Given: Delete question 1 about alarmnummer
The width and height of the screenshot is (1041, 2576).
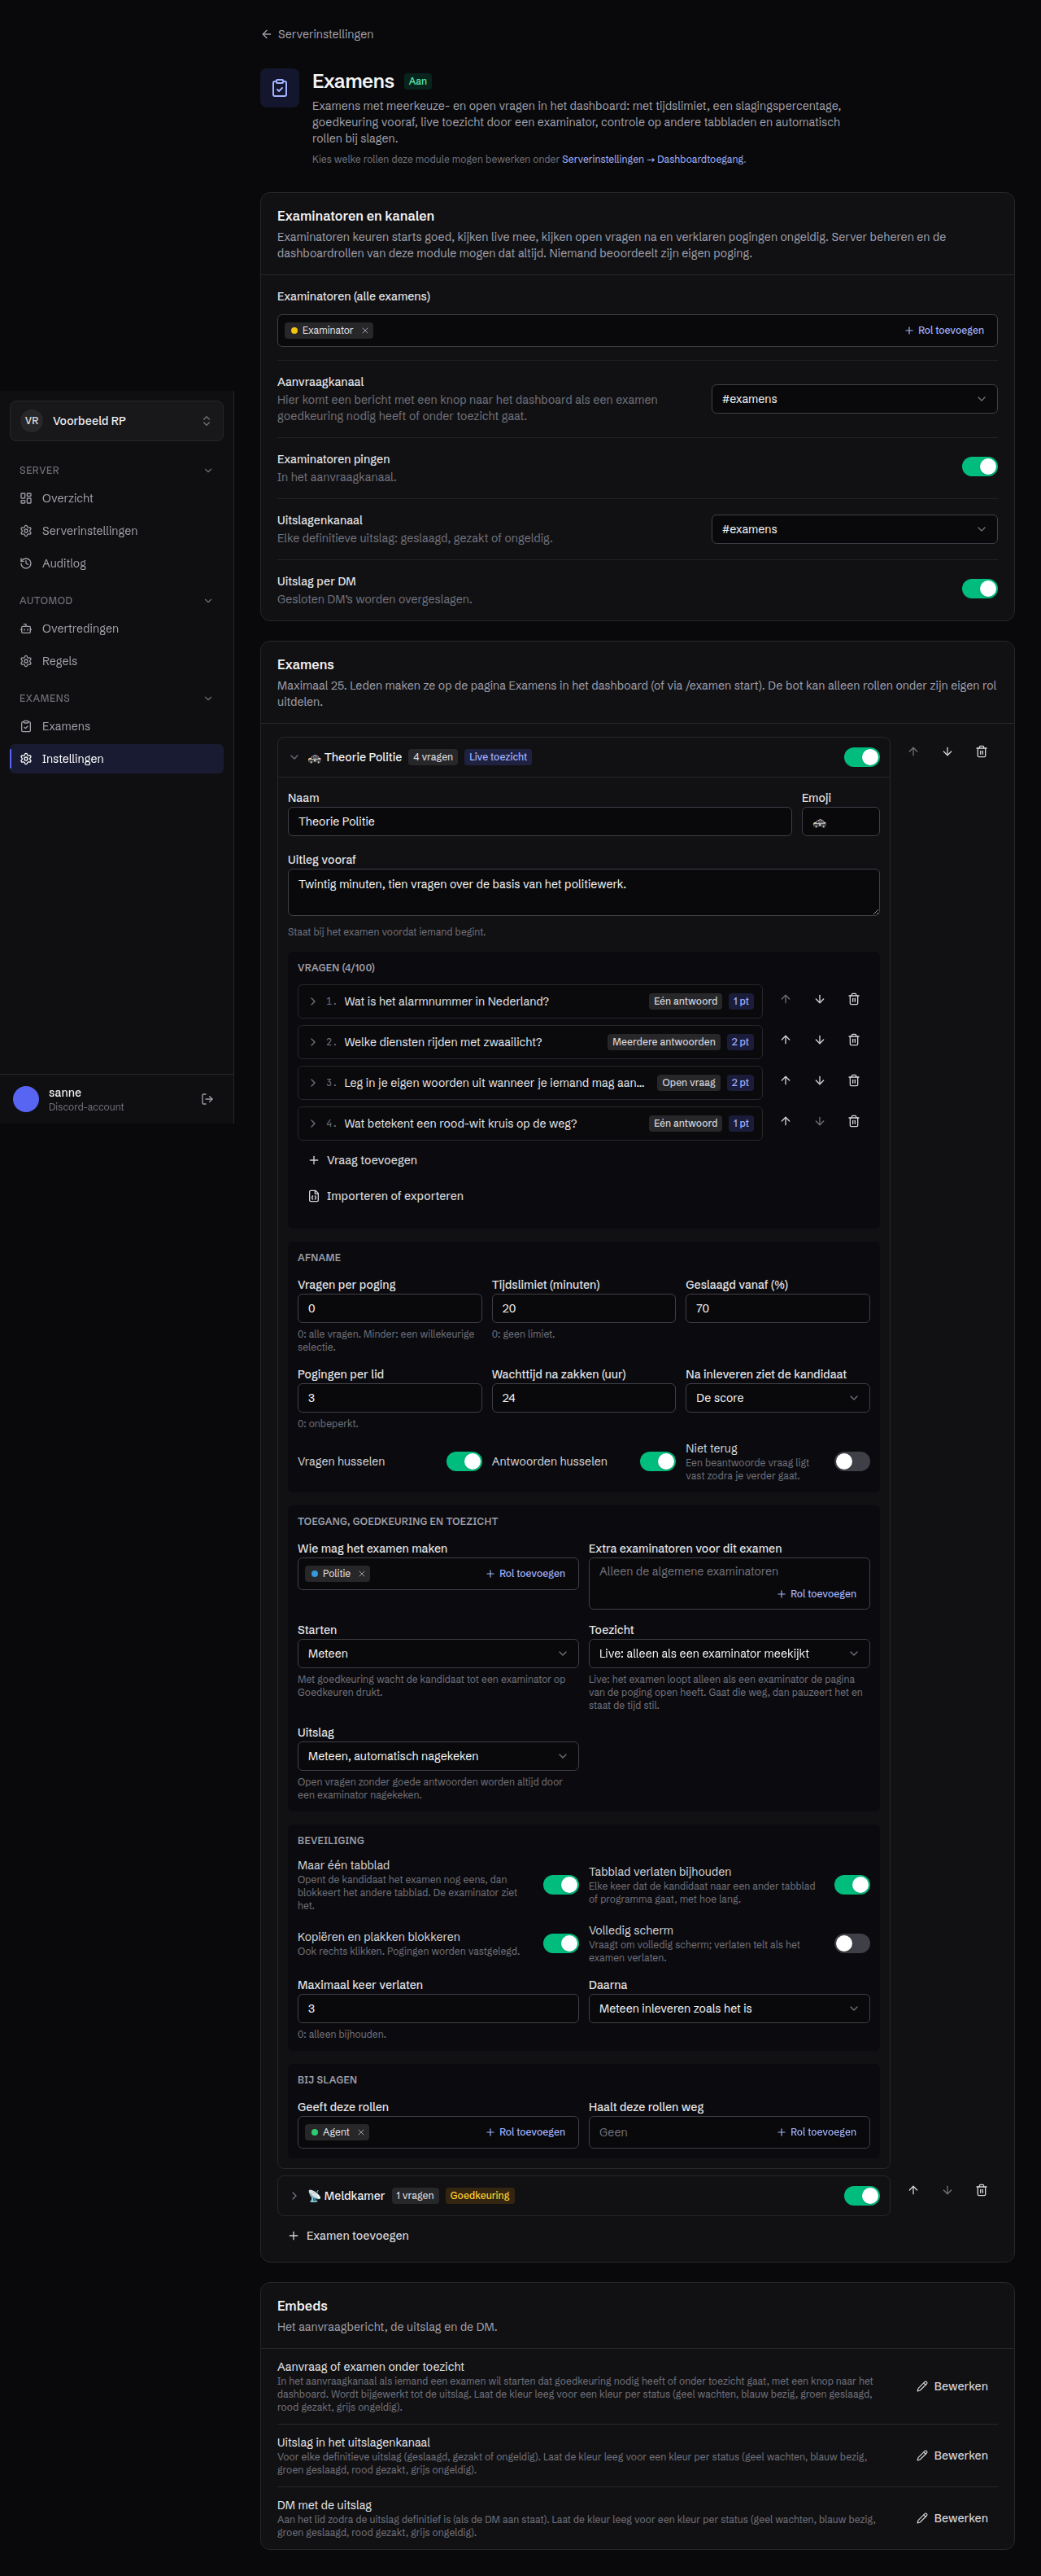Looking at the screenshot, I should (853, 999).
